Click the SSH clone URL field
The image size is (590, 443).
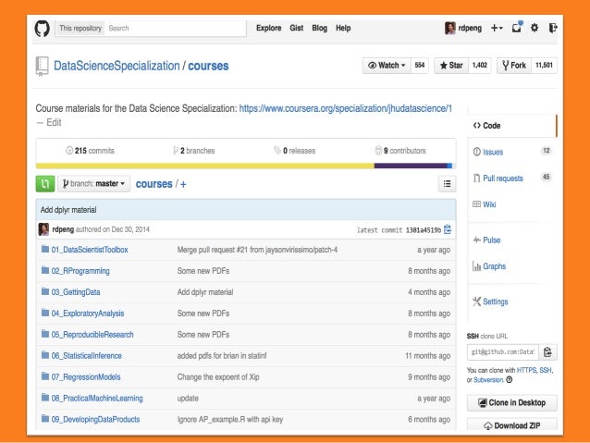tap(503, 352)
